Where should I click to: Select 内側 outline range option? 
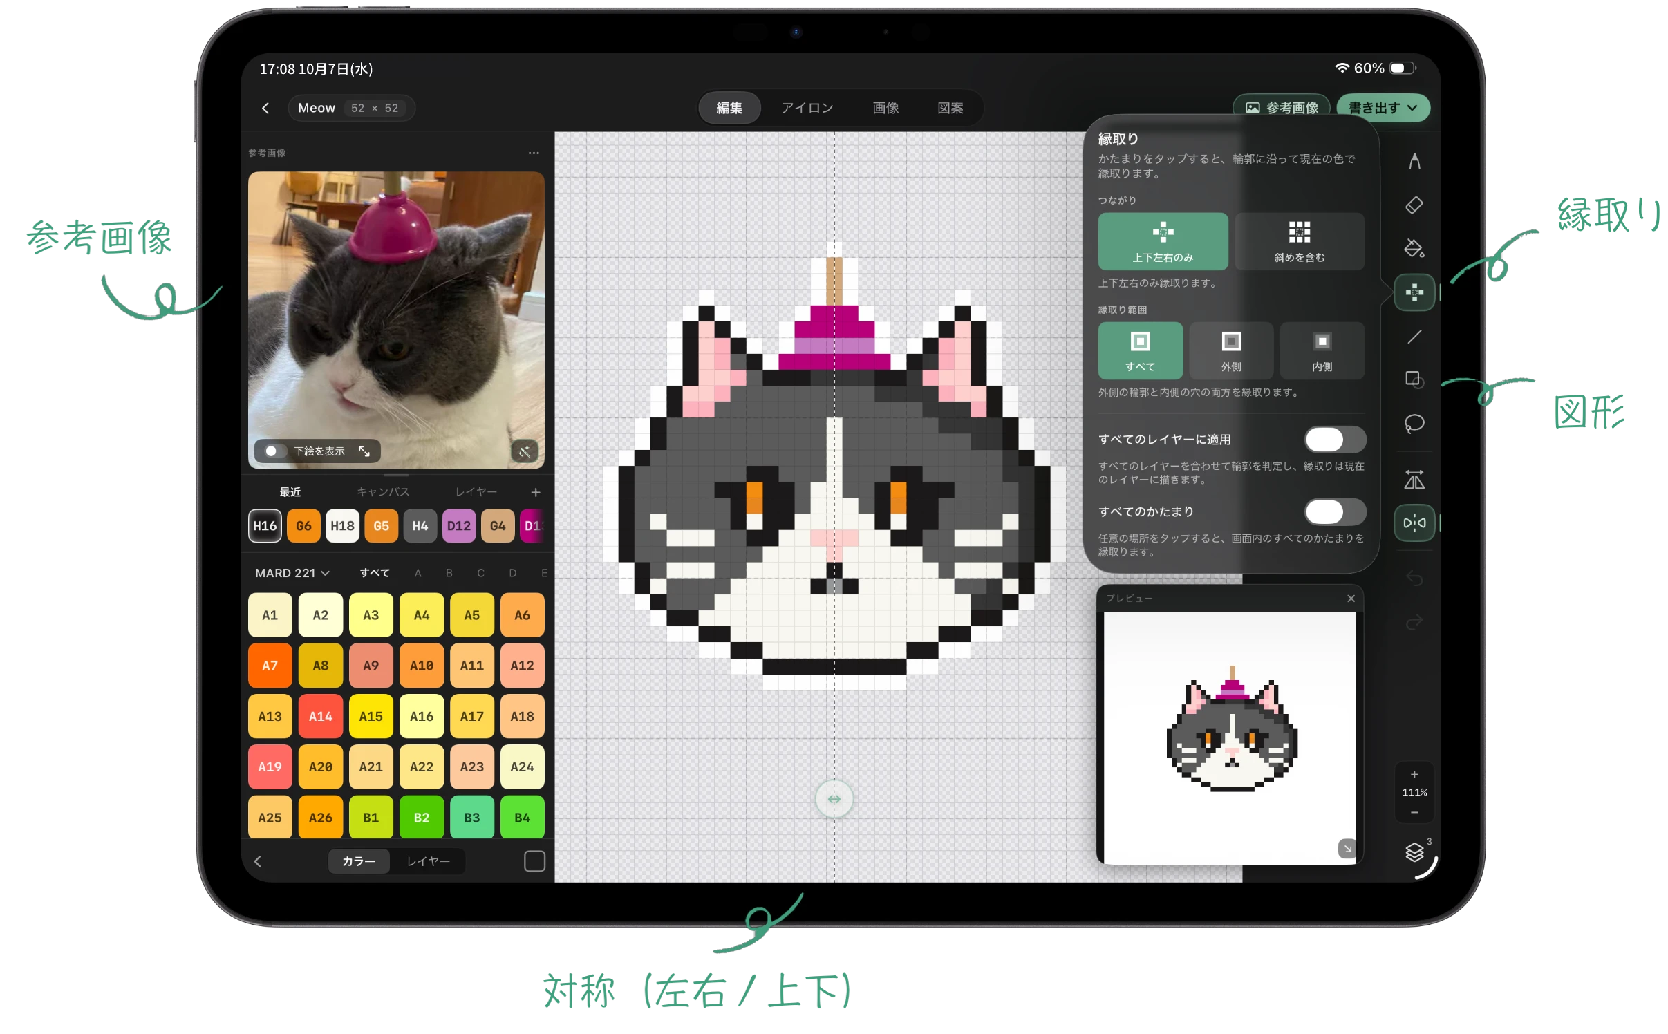(x=1321, y=350)
